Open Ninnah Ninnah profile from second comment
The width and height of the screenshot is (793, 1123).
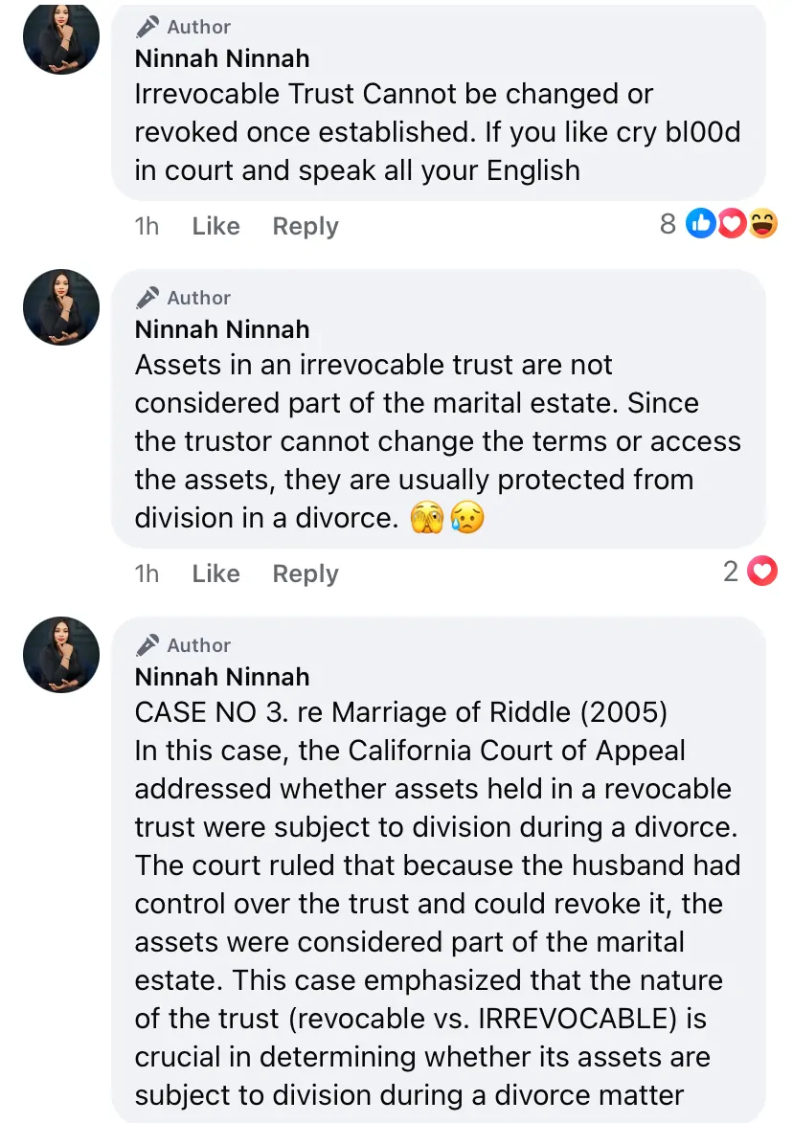point(222,329)
